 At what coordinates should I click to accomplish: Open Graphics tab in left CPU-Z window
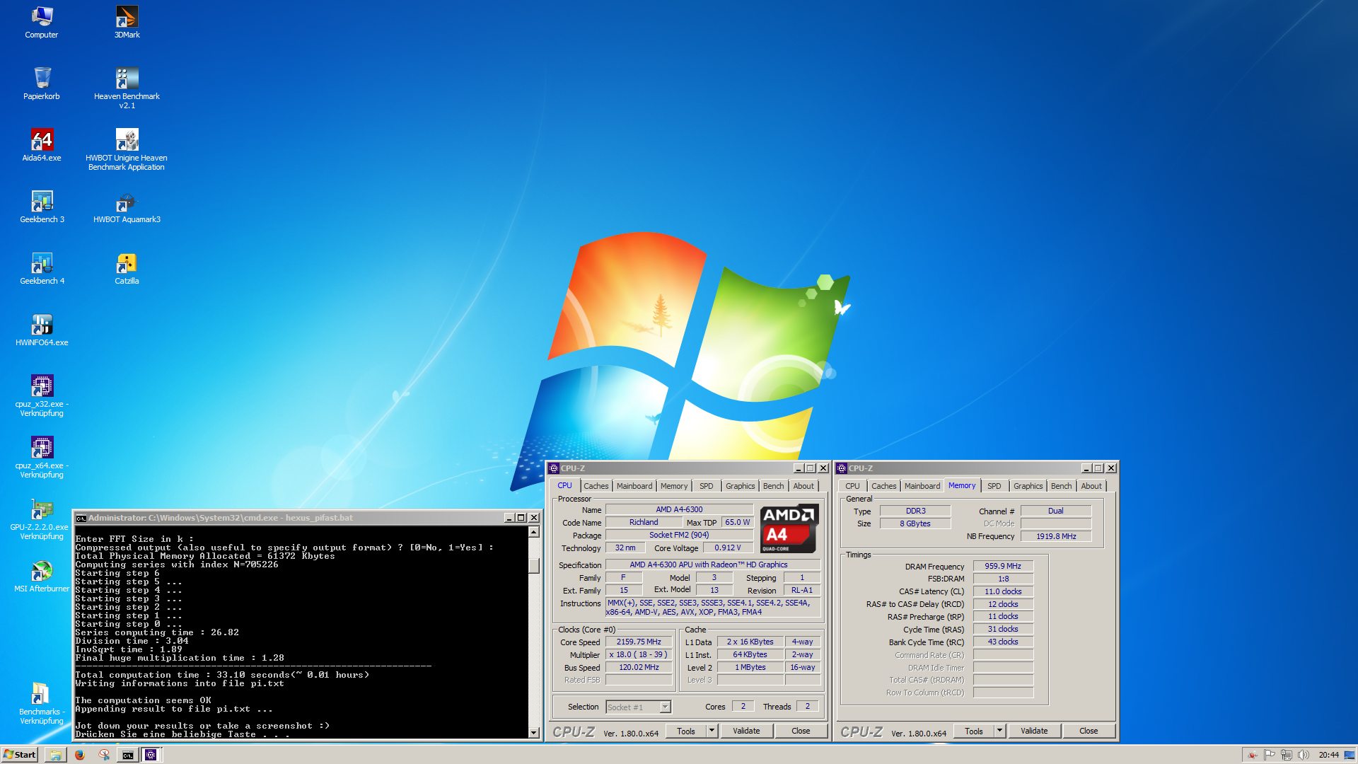(740, 486)
